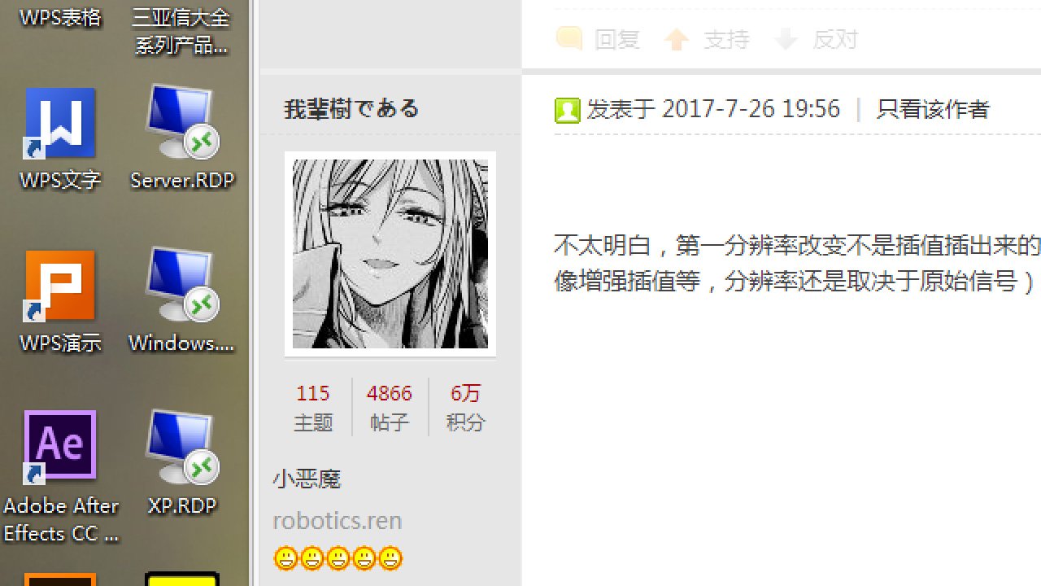Click the 回复 reply speech bubble icon
This screenshot has height=586, width=1041.
tap(569, 38)
